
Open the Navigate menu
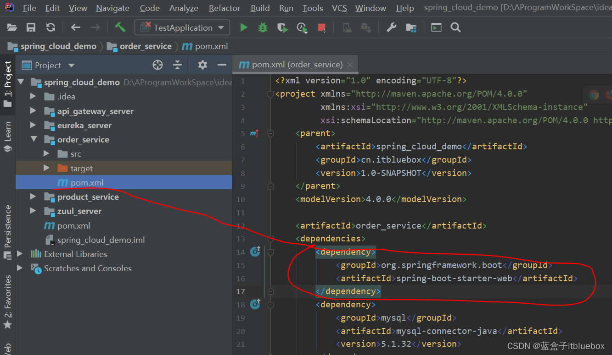[x=113, y=8]
